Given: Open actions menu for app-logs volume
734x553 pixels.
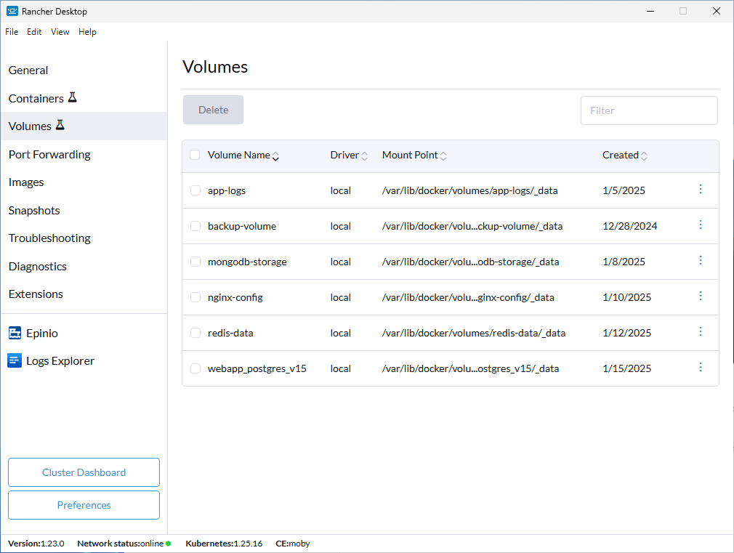Looking at the screenshot, I should tap(701, 189).
